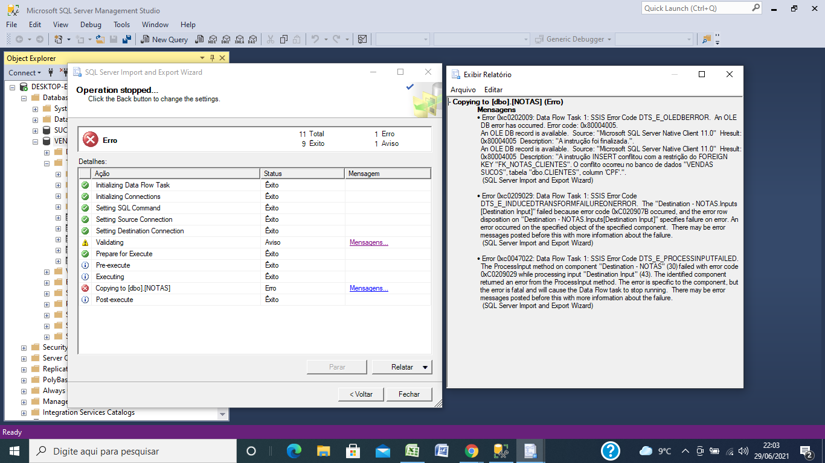This screenshot has width=825, height=463.
Task: Open the Generic Debugger dropdown
Action: (609, 39)
